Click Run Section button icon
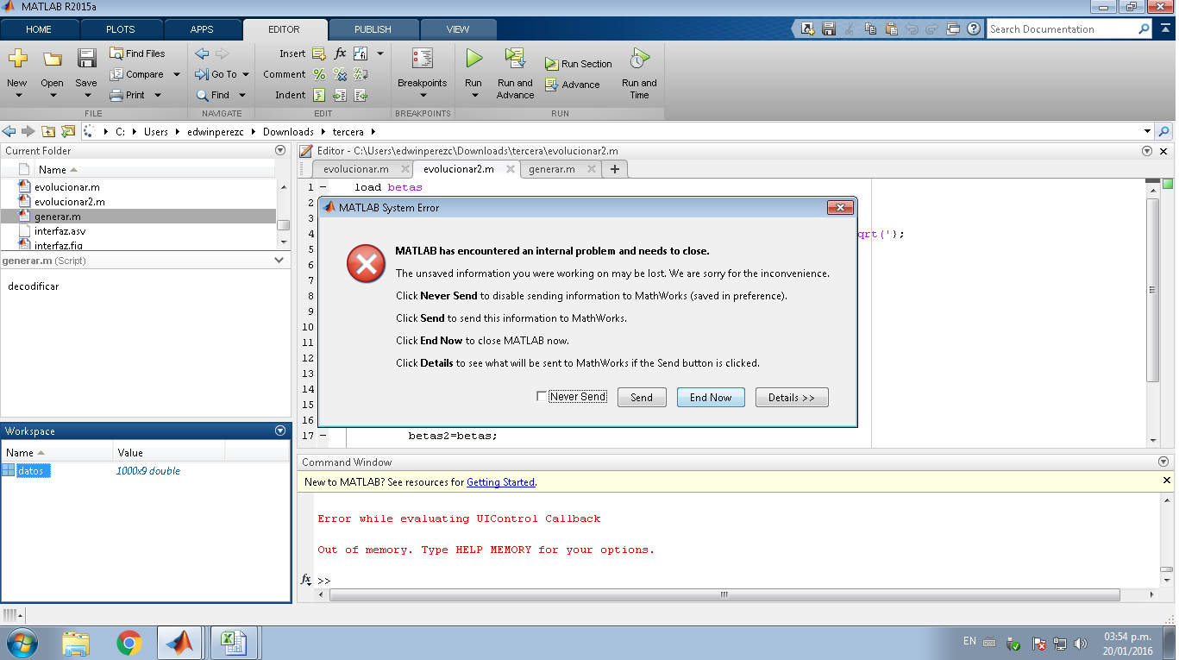The image size is (1179, 660). (552, 64)
